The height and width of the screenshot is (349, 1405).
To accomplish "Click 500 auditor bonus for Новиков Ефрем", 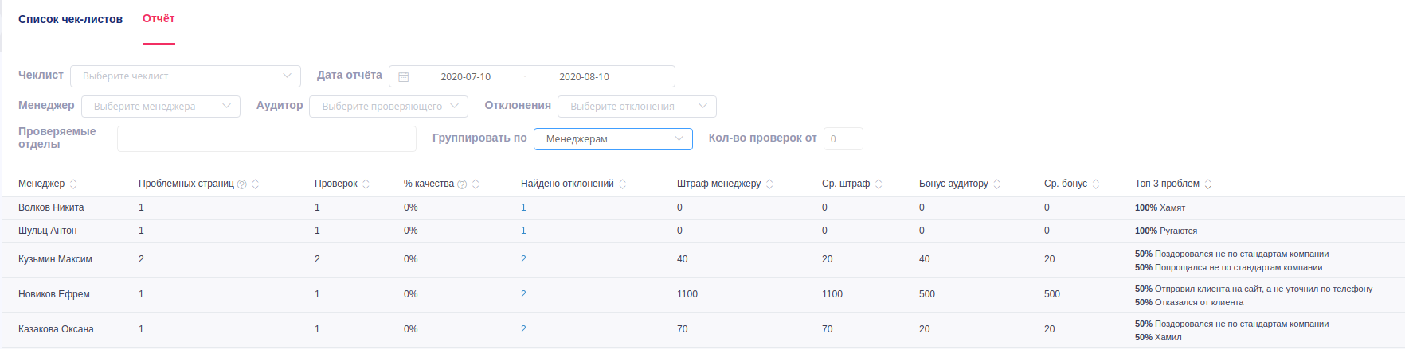I will [x=927, y=294].
